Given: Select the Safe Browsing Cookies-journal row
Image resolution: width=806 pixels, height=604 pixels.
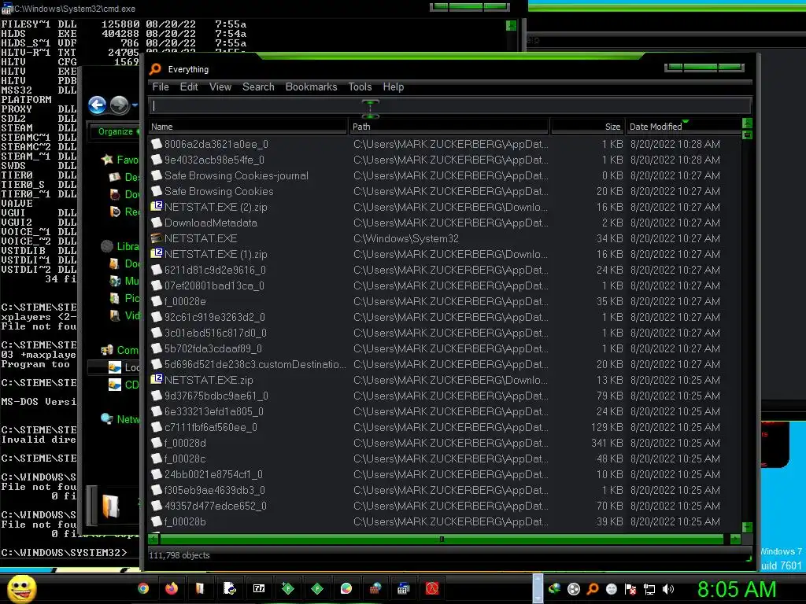Looking at the screenshot, I should click(445, 175).
